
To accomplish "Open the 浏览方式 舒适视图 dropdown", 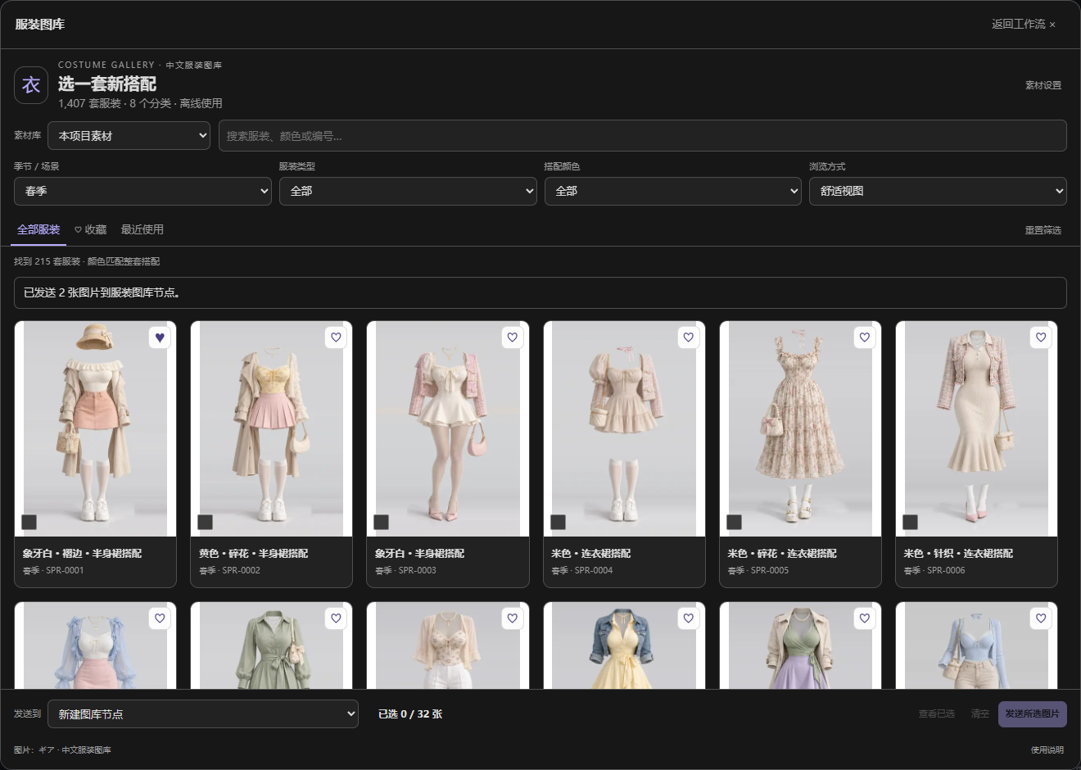I will coord(938,191).
